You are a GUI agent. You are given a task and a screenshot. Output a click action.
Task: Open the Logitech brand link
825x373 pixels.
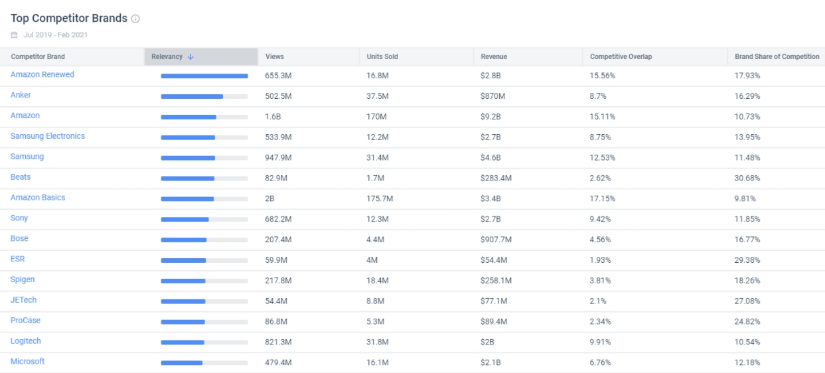26,341
